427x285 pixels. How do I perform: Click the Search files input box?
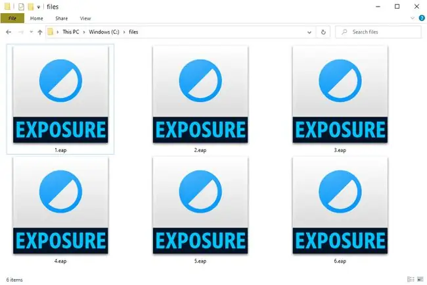coord(378,32)
